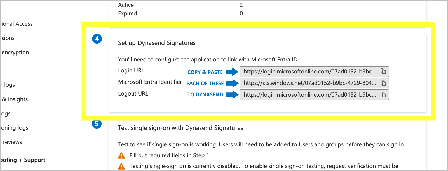Copy the Logout URL using its copy icon
The width and height of the screenshot is (448, 171).
point(384,95)
